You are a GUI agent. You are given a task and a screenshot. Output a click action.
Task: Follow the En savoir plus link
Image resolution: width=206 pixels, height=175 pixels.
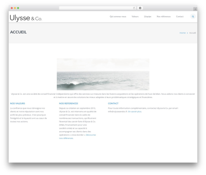[x=135, y=112]
